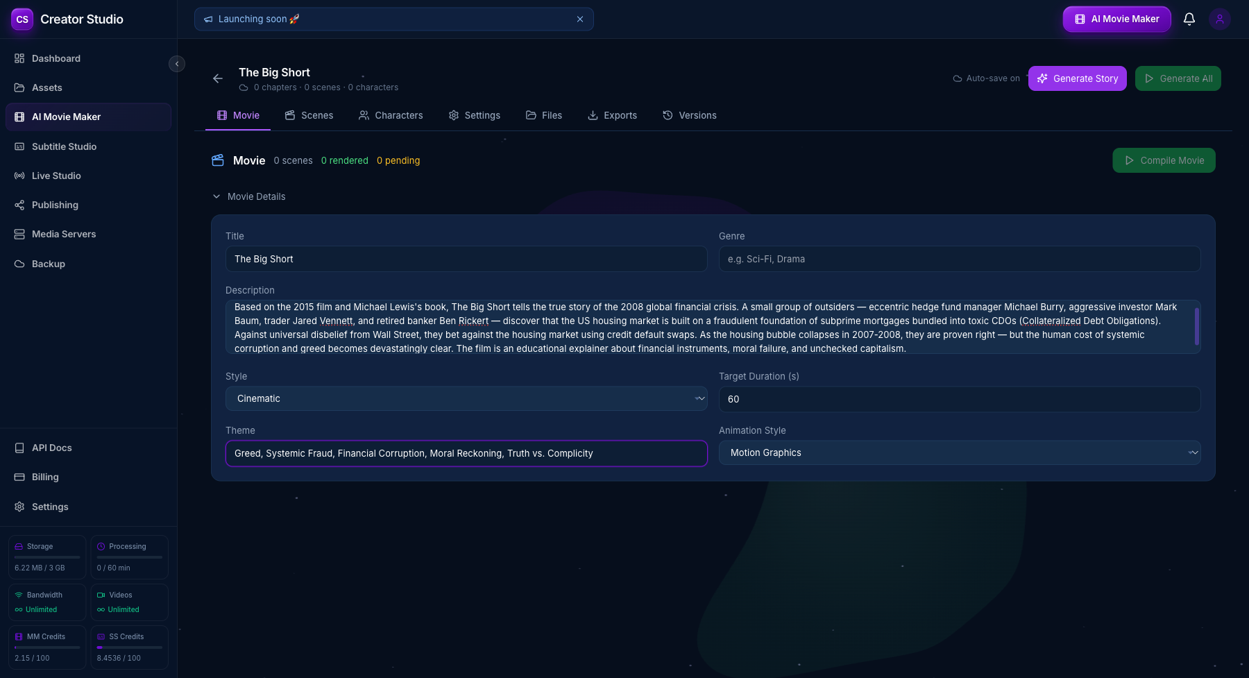Open Dashboard from the sidebar
This screenshot has height=678, width=1249.
click(x=88, y=58)
